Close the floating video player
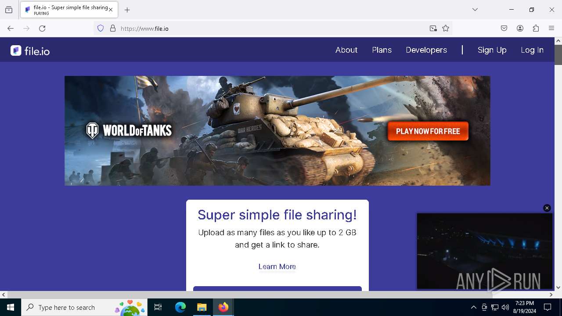 [x=547, y=208]
